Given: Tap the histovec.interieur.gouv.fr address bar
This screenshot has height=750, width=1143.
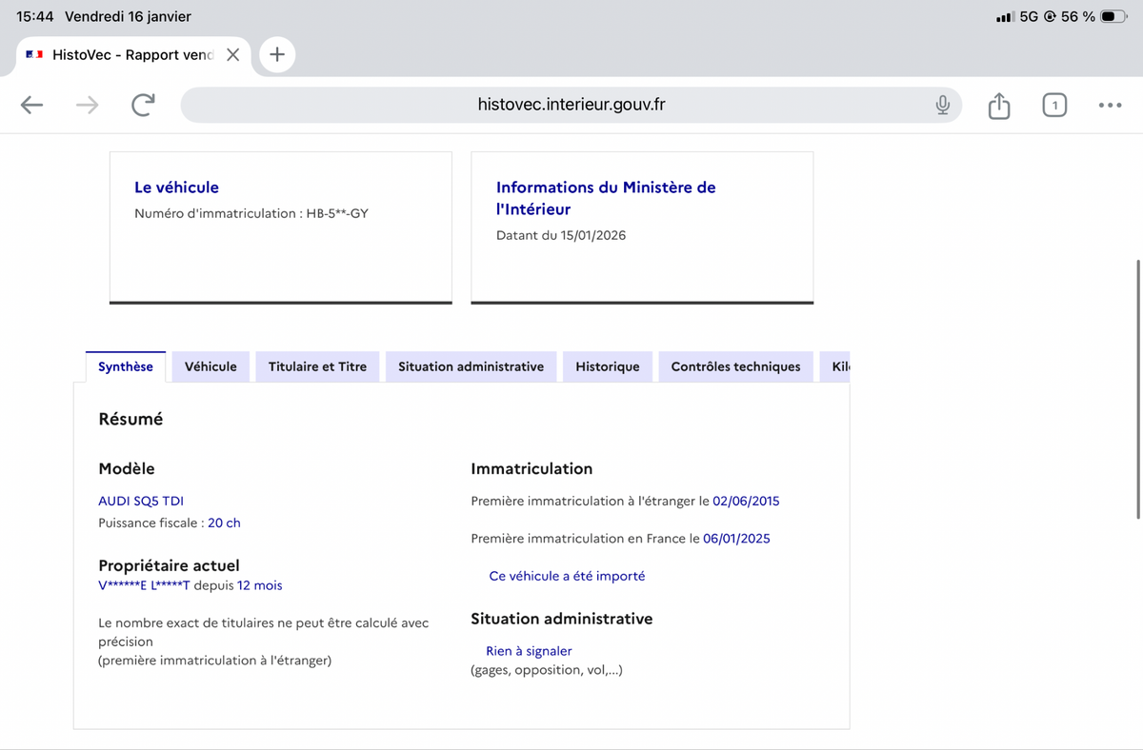Looking at the screenshot, I should point(571,105).
